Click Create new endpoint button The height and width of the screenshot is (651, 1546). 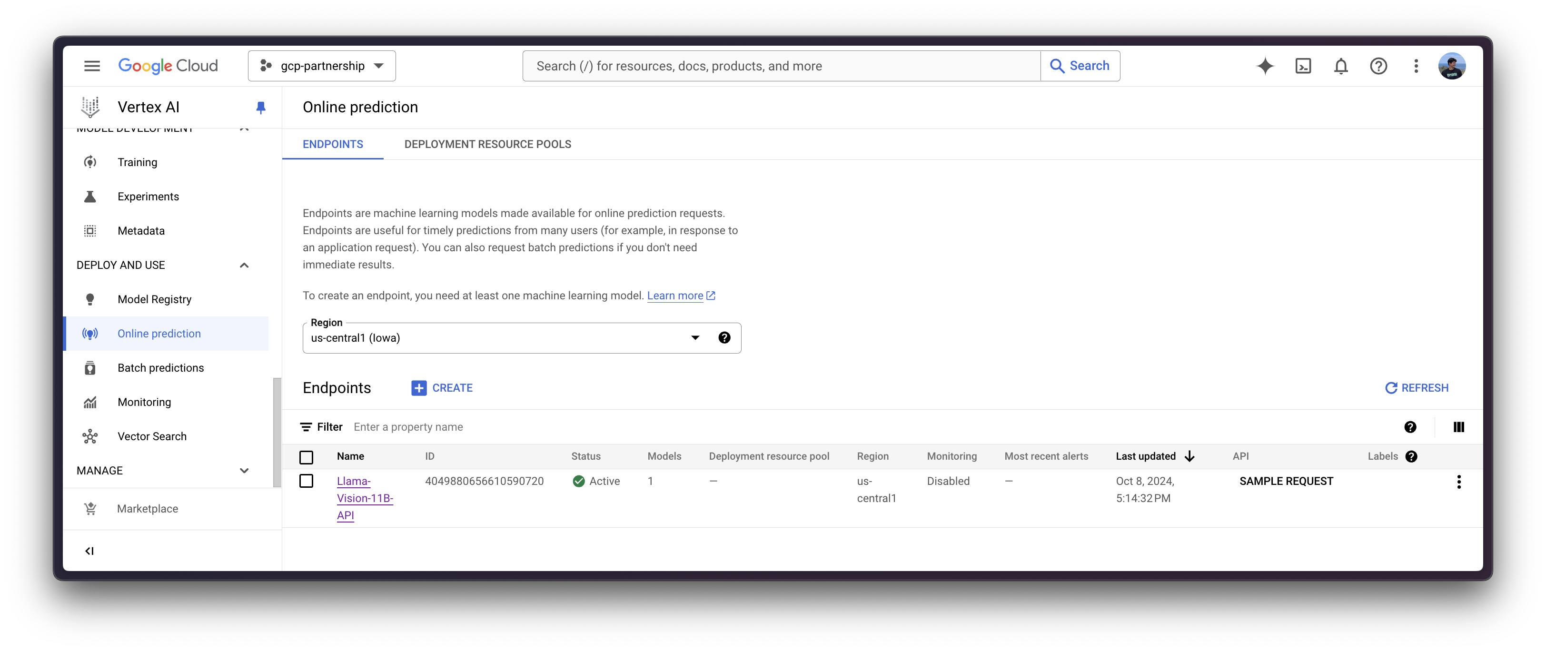(x=442, y=388)
